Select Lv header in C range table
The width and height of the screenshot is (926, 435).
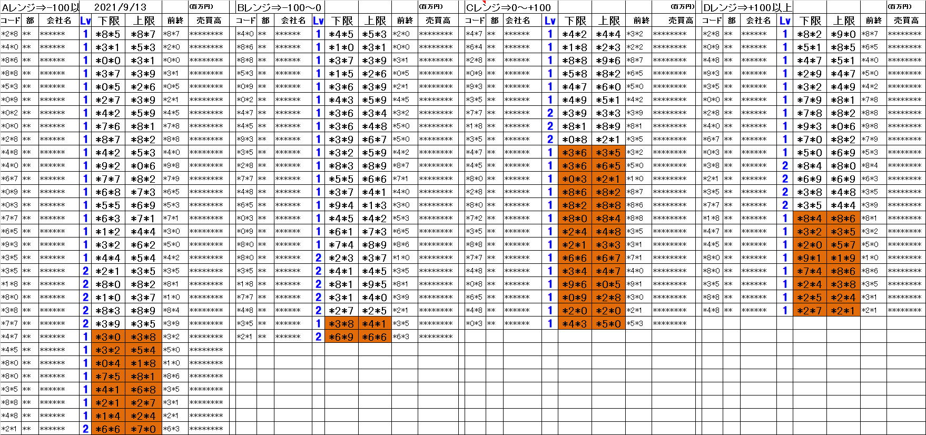550,21
